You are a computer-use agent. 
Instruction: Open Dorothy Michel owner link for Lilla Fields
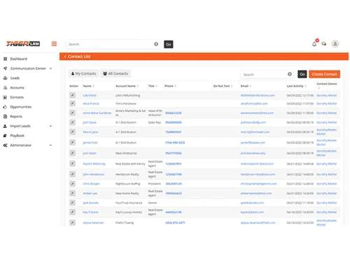(326, 95)
